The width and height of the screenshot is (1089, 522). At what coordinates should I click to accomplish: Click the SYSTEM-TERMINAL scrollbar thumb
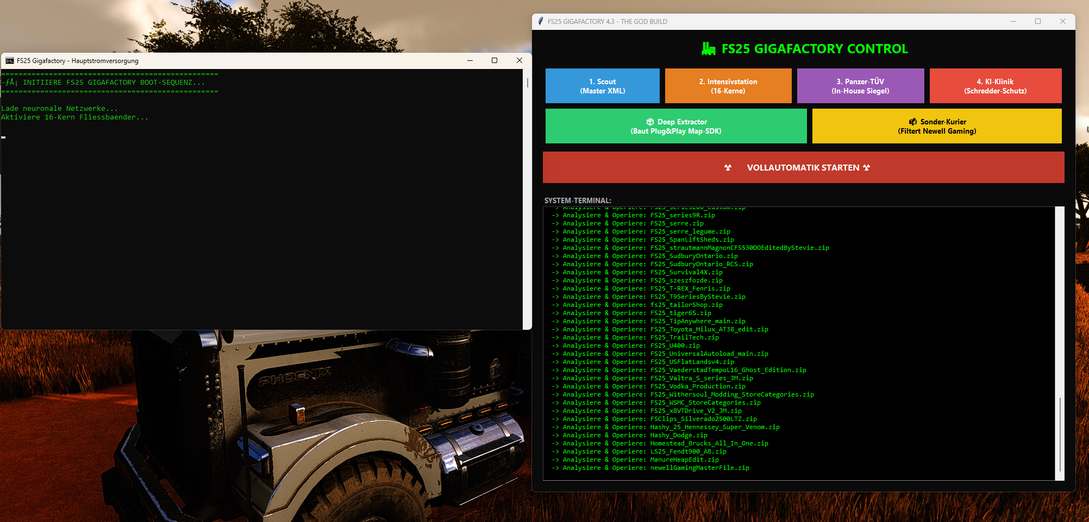(1060, 434)
